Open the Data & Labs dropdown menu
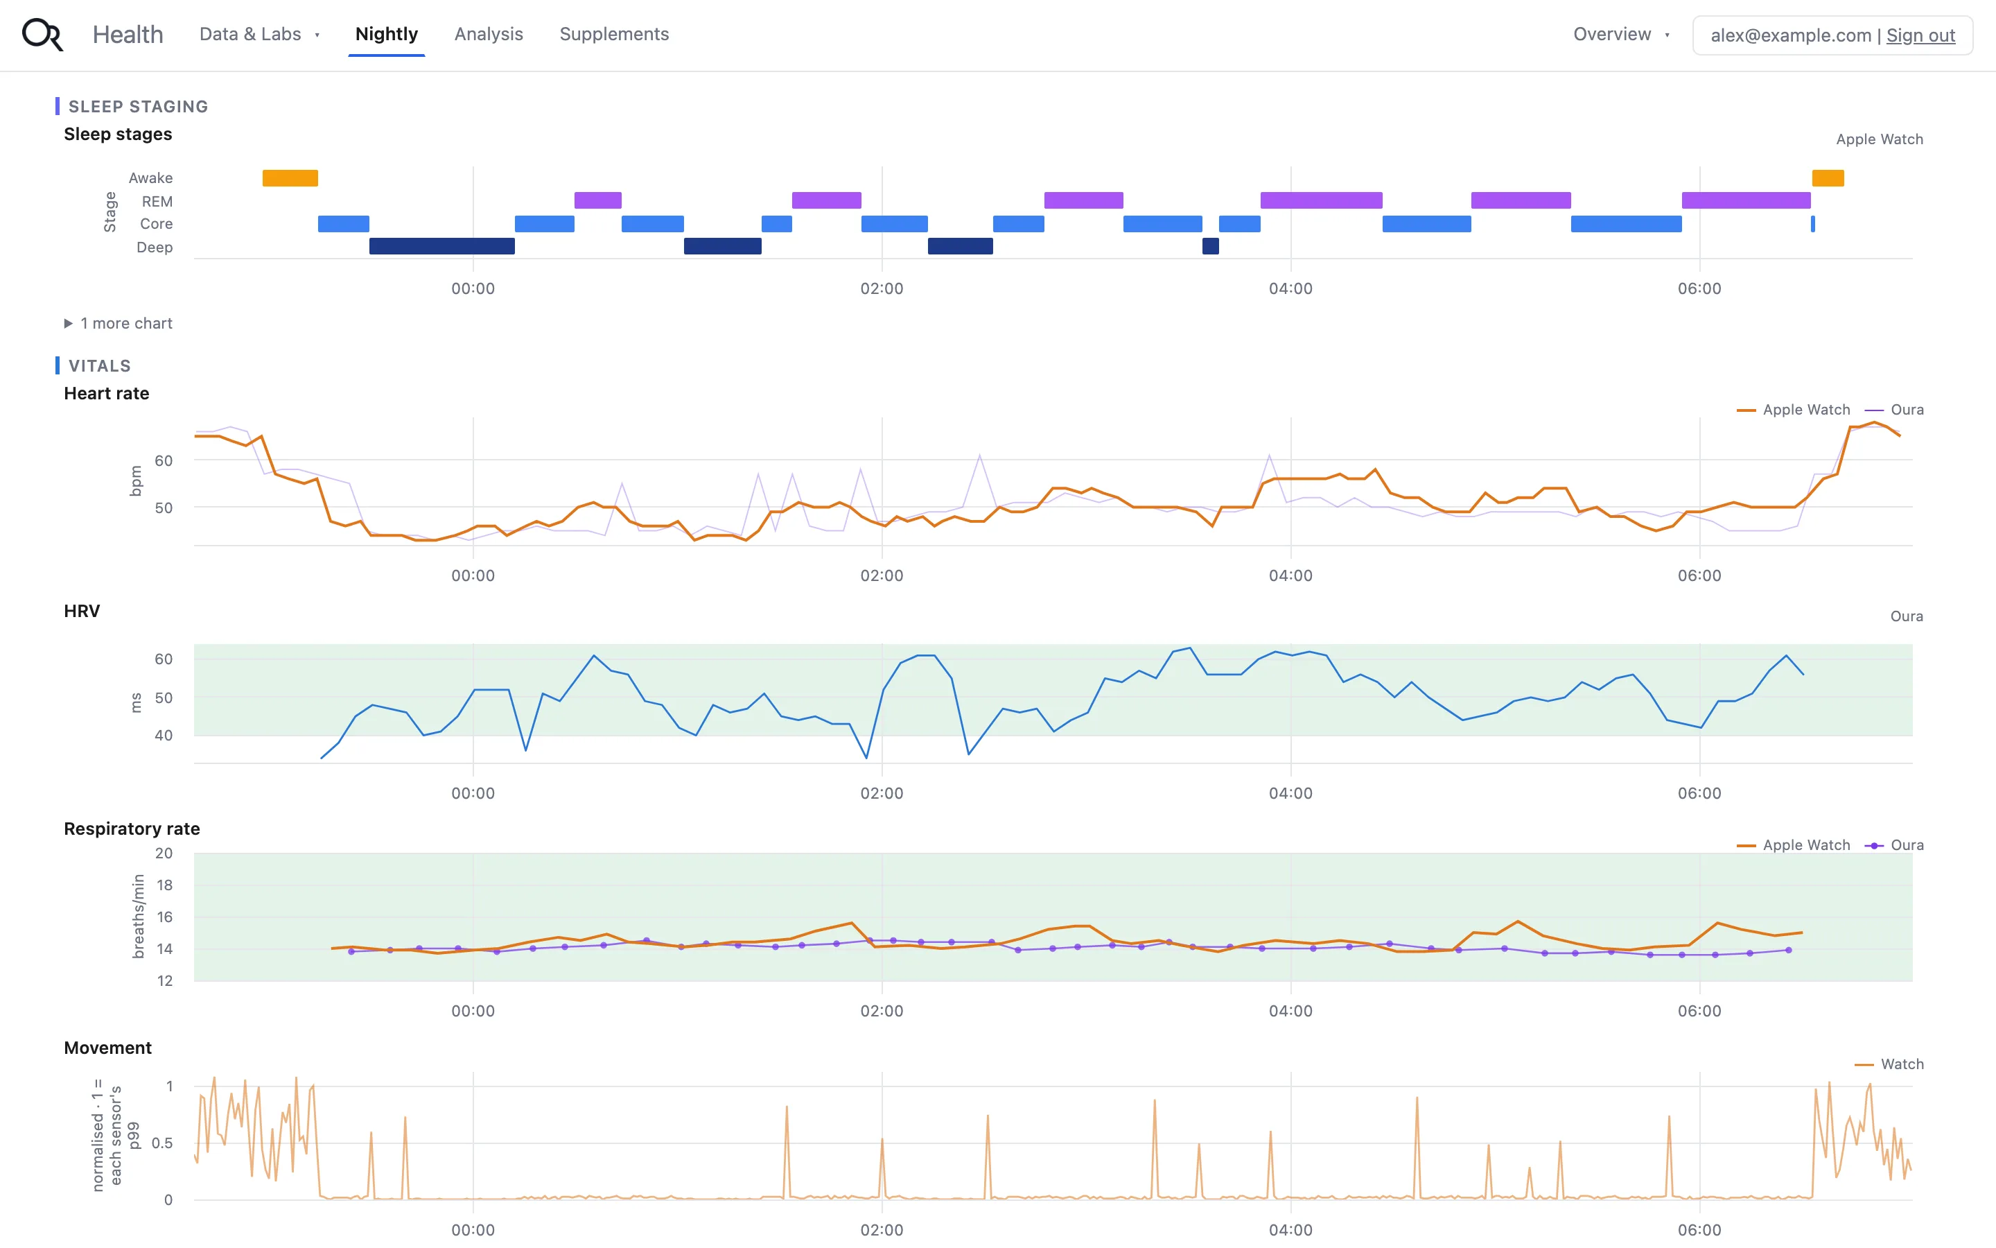The height and width of the screenshot is (1248, 1996). click(x=259, y=35)
